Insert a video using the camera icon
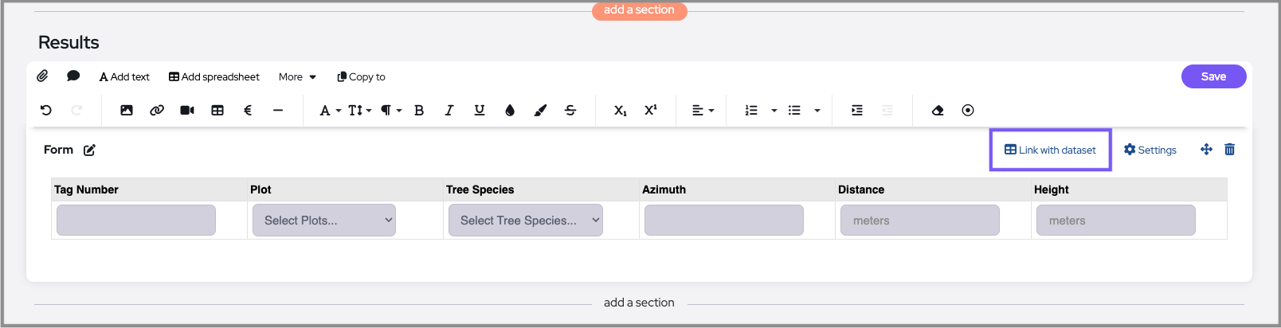The image size is (1281, 328). click(187, 111)
